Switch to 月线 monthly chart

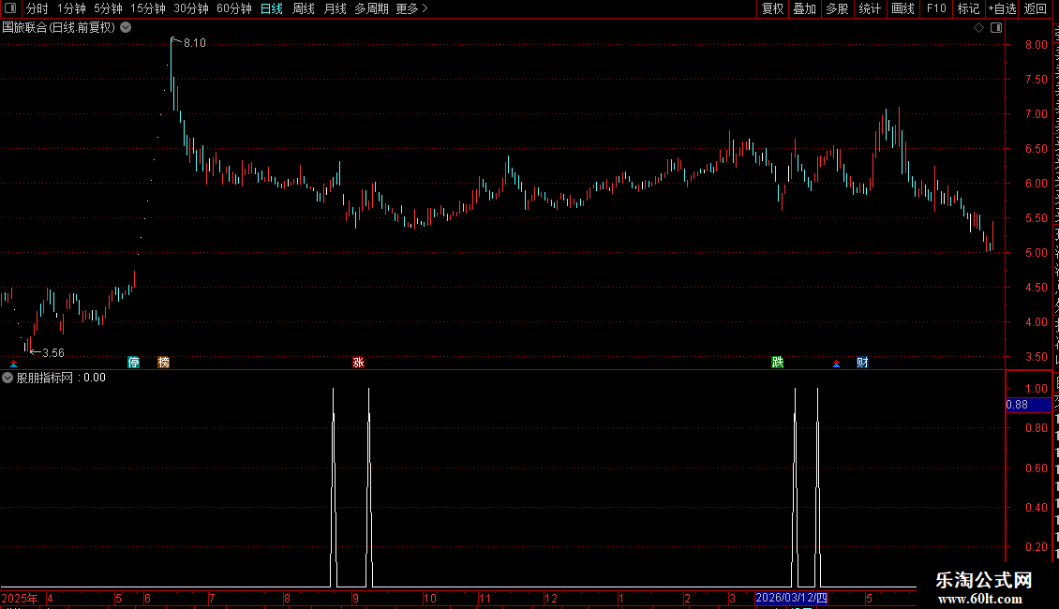click(335, 8)
